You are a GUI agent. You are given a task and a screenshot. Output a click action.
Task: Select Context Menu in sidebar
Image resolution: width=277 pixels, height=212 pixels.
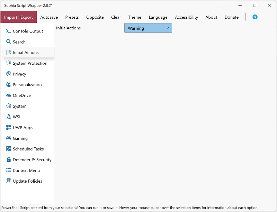tap(26, 170)
